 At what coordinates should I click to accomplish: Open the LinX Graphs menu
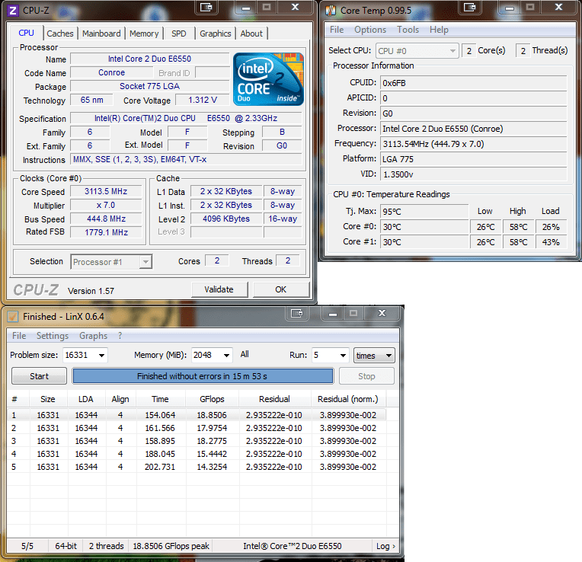tap(93, 336)
